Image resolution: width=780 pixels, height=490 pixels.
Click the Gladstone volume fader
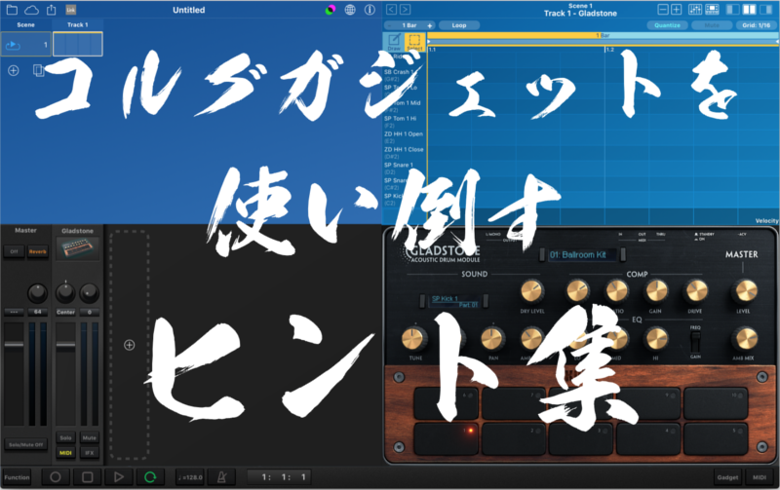click(x=65, y=345)
